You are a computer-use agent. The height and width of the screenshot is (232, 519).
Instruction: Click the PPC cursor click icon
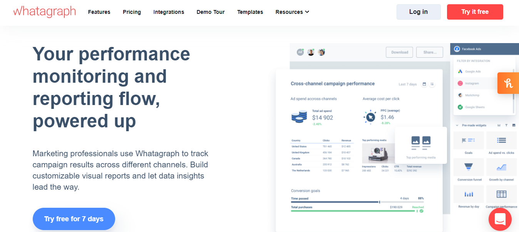coord(370,117)
